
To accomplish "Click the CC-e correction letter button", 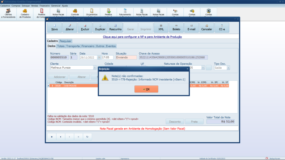I will 222,28.
